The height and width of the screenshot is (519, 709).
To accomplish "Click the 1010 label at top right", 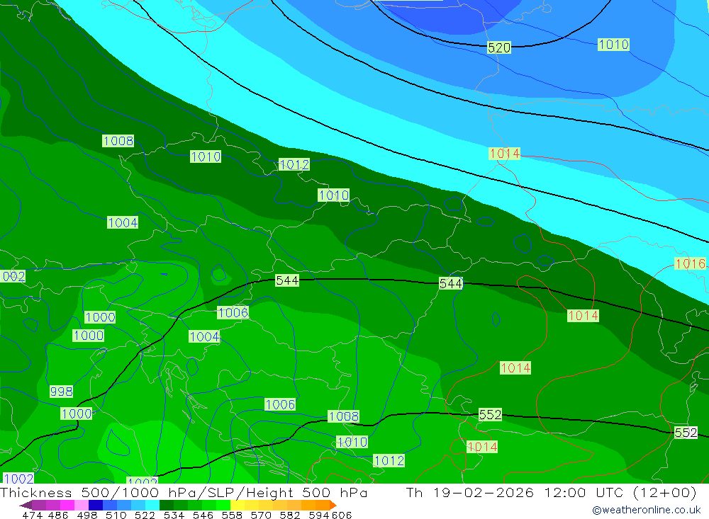I will (613, 45).
